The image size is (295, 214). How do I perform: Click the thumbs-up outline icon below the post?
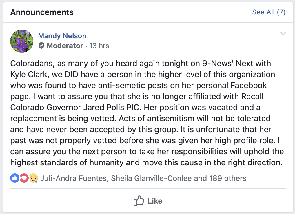tap(139, 201)
